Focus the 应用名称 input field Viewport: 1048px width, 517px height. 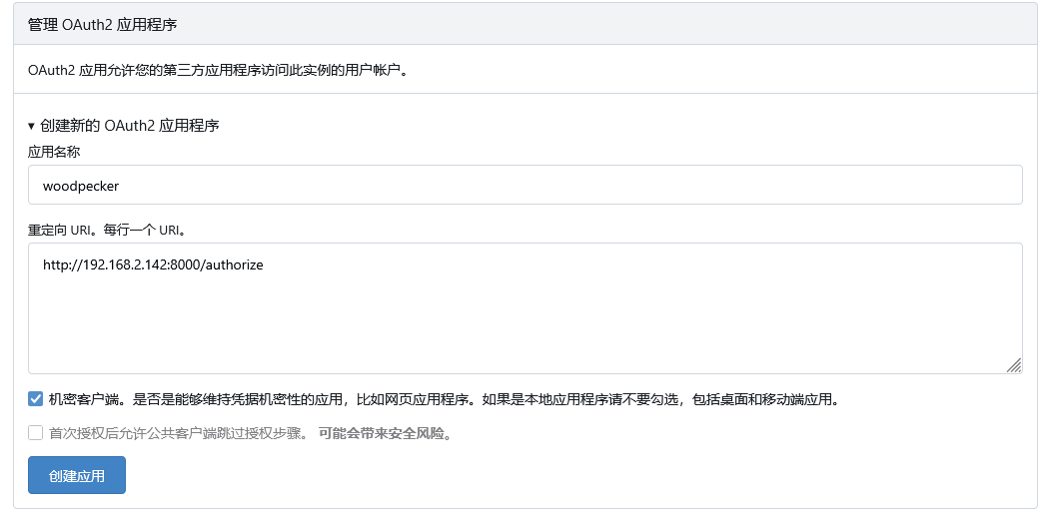[524, 185]
